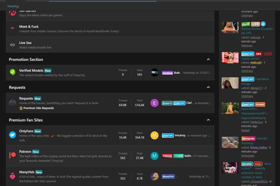
Task: Click the New badge beside ManyVids
Action: (x=39, y=172)
